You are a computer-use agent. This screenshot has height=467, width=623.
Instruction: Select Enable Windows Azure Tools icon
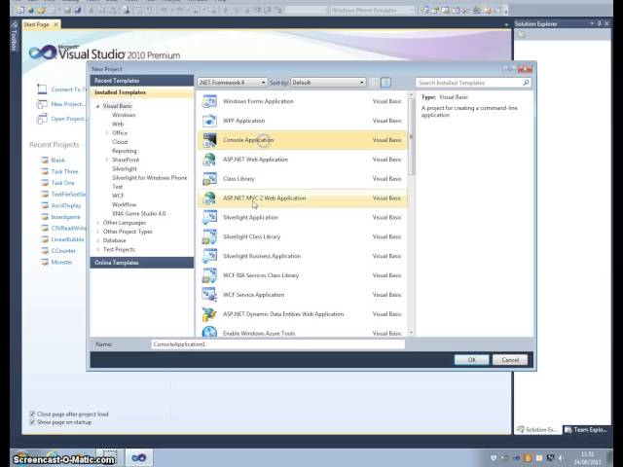coord(209,332)
